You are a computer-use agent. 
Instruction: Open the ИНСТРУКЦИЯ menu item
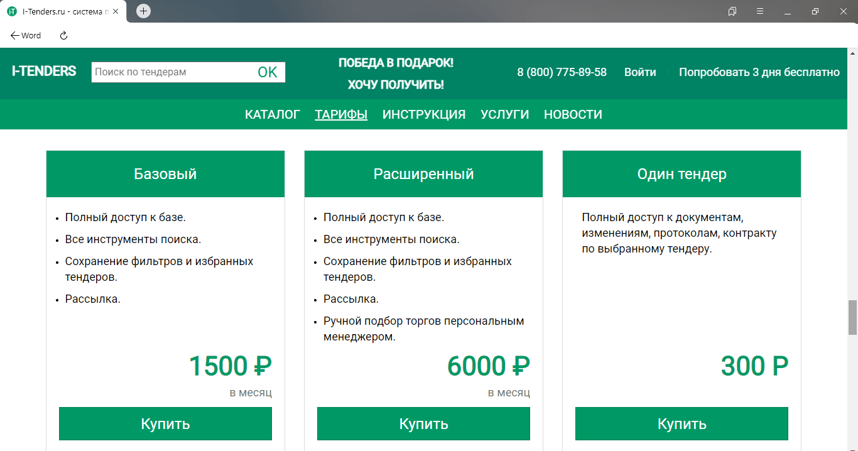point(424,114)
